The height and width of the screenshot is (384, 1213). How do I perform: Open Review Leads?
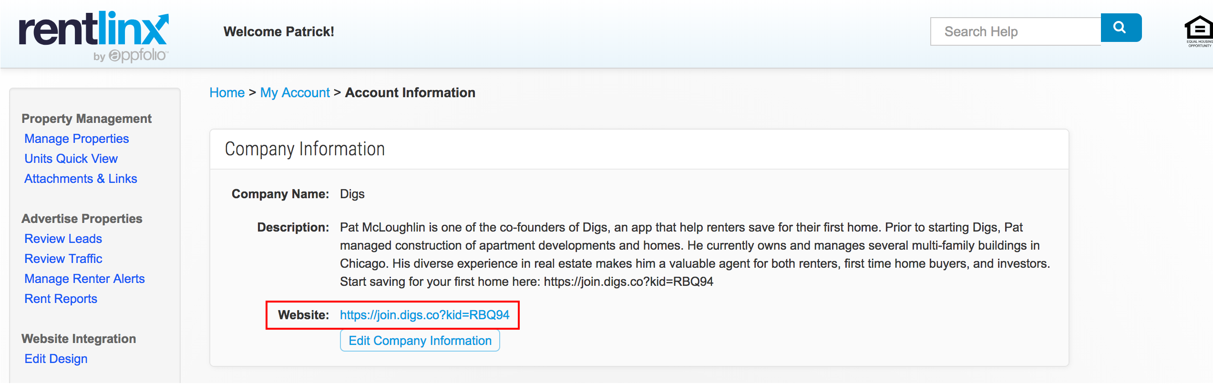(x=62, y=239)
